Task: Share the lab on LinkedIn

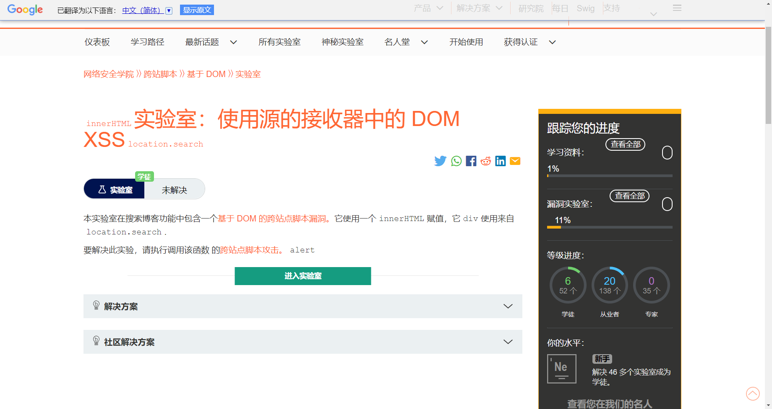Action: tap(500, 161)
